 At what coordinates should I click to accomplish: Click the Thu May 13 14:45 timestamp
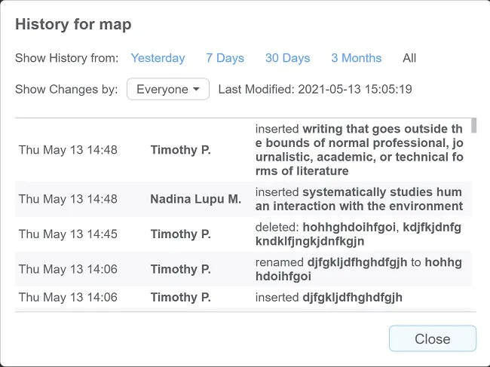tap(68, 234)
